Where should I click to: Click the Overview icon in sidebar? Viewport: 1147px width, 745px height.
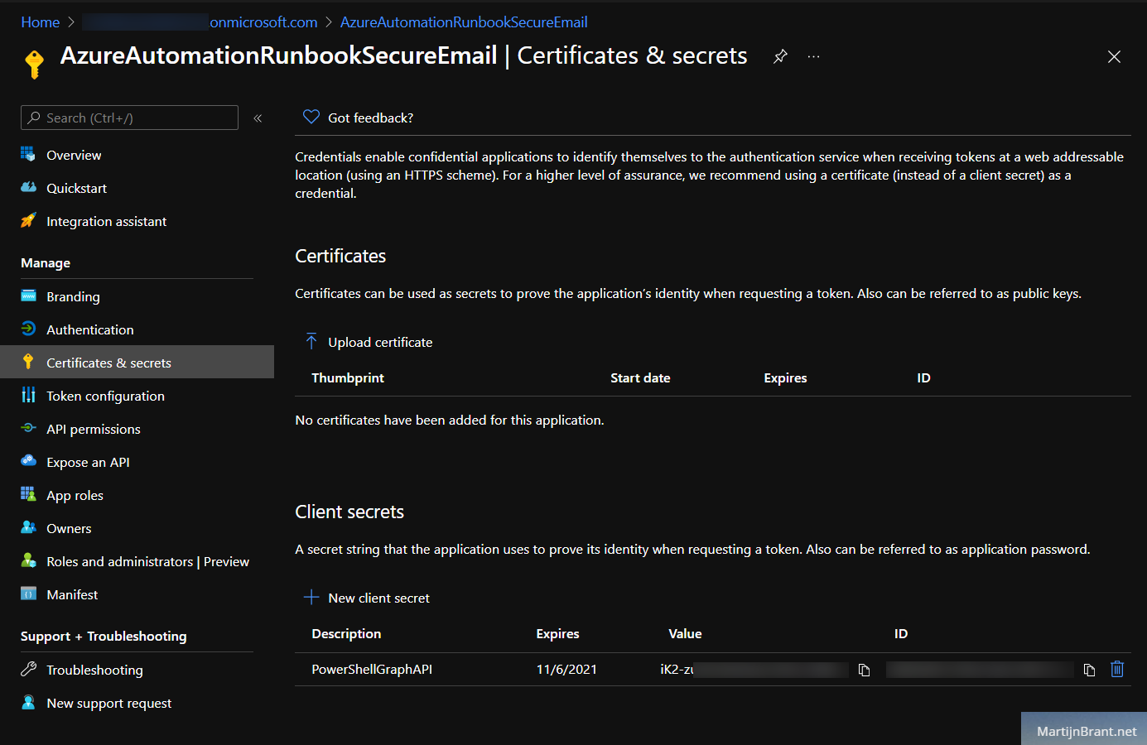coord(28,154)
